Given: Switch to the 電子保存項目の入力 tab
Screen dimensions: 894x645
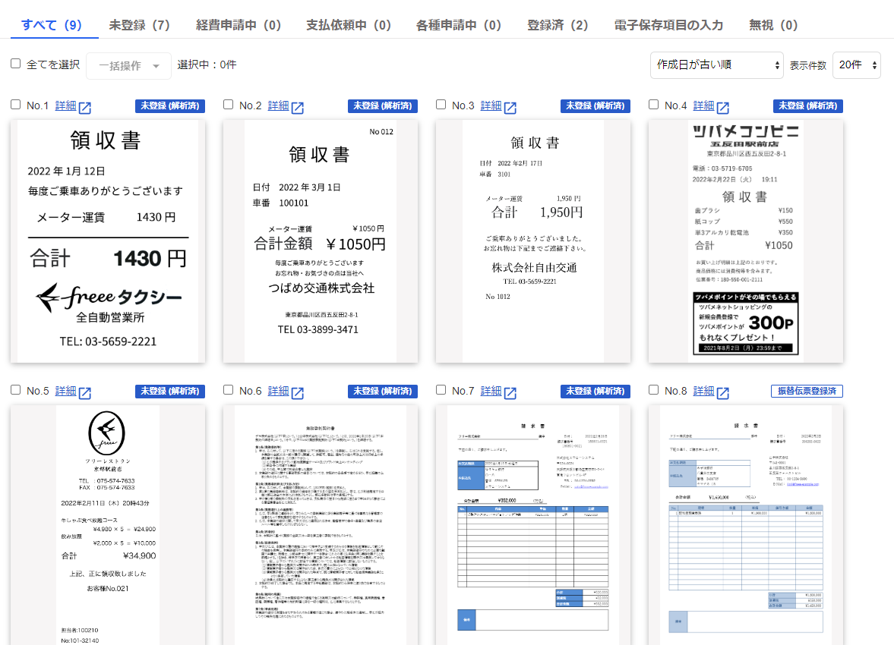Looking at the screenshot, I should pyautogui.click(x=668, y=25).
